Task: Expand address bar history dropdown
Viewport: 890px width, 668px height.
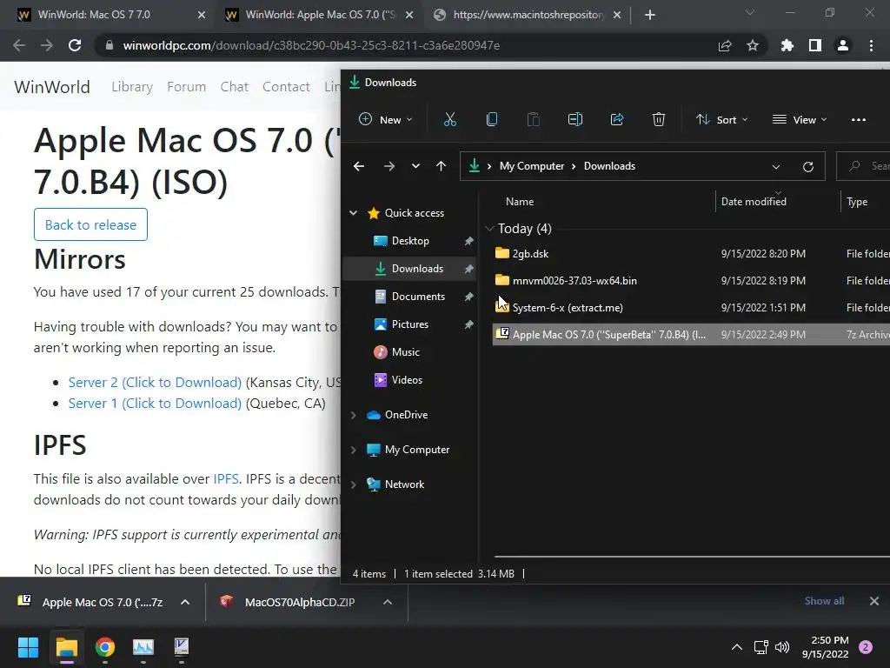Action: pyautogui.click(x=776, y=166)
